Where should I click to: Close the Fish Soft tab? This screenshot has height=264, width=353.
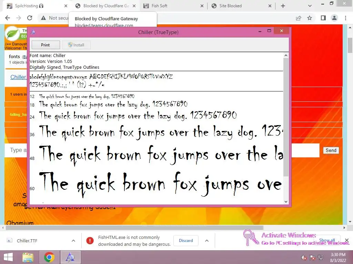[202, 6]
